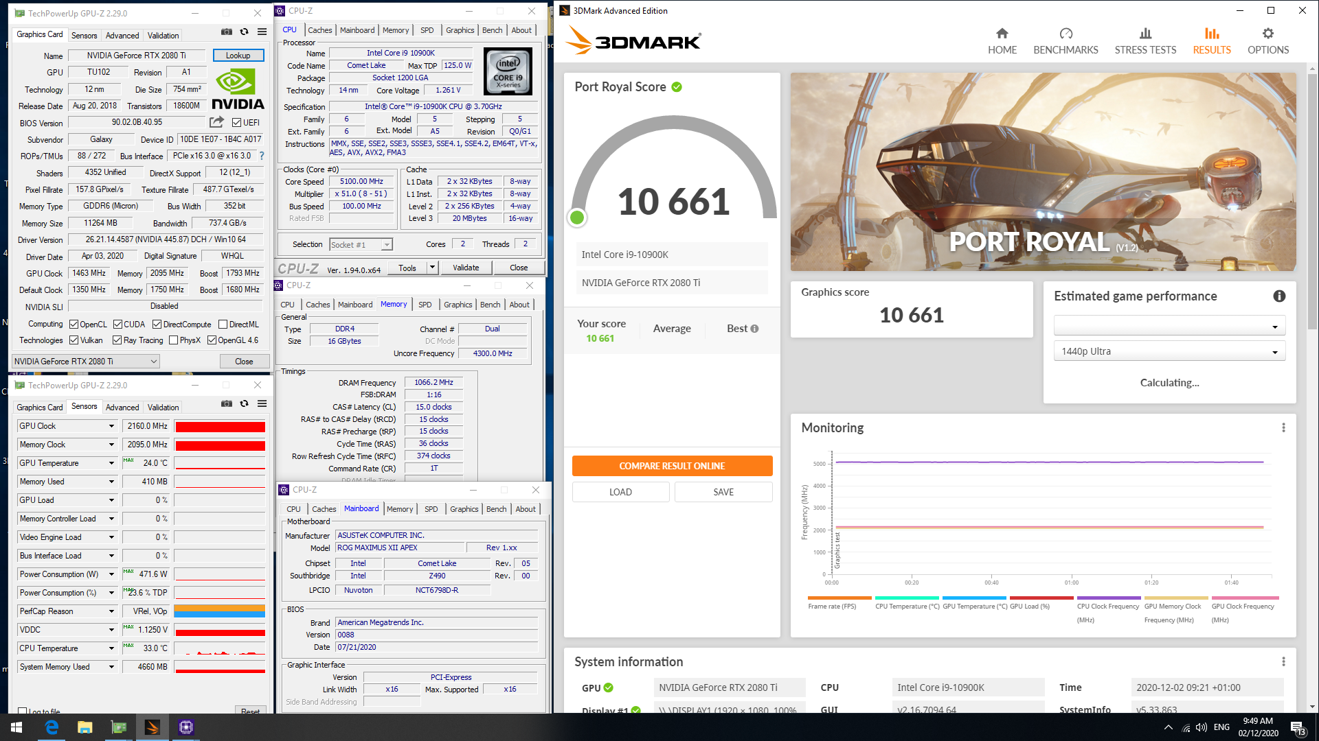
Task: Expand the GPU Temperature sensor dropdown
Action: pos(111,463)
